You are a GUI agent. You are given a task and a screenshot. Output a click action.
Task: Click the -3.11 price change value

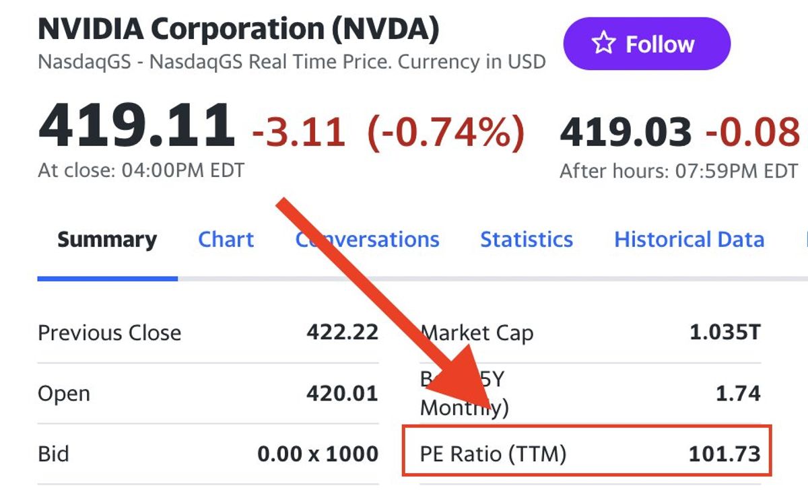[298, 131]
